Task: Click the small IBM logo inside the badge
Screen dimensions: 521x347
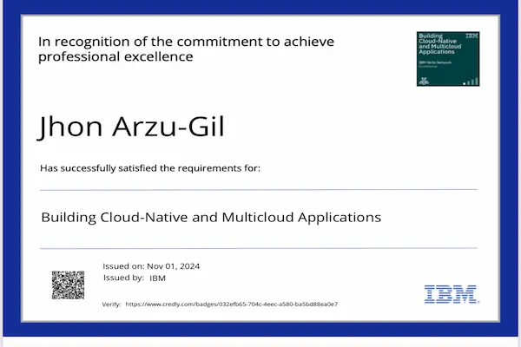Action: [472, 36]
